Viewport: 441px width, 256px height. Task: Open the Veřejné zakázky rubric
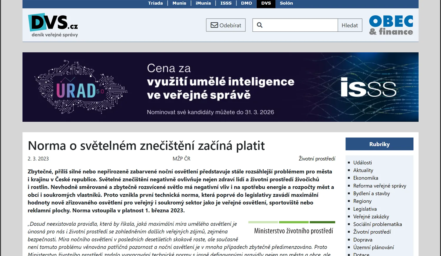coord(371,216)
